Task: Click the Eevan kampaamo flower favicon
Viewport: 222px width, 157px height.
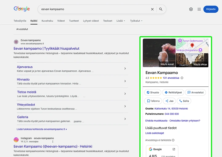Action: coord(16,42)
